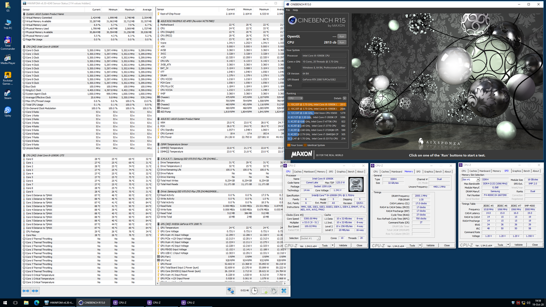546x307 pixels.
Task: Open the Slot #1 memory slot dropdown
Action: [x=470, y=180]
